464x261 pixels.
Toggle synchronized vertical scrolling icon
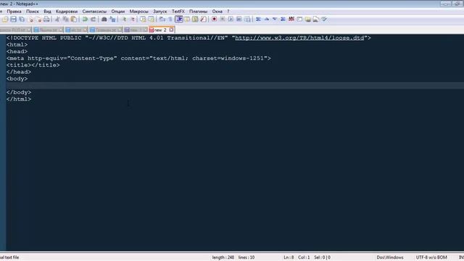click(143, 20)
